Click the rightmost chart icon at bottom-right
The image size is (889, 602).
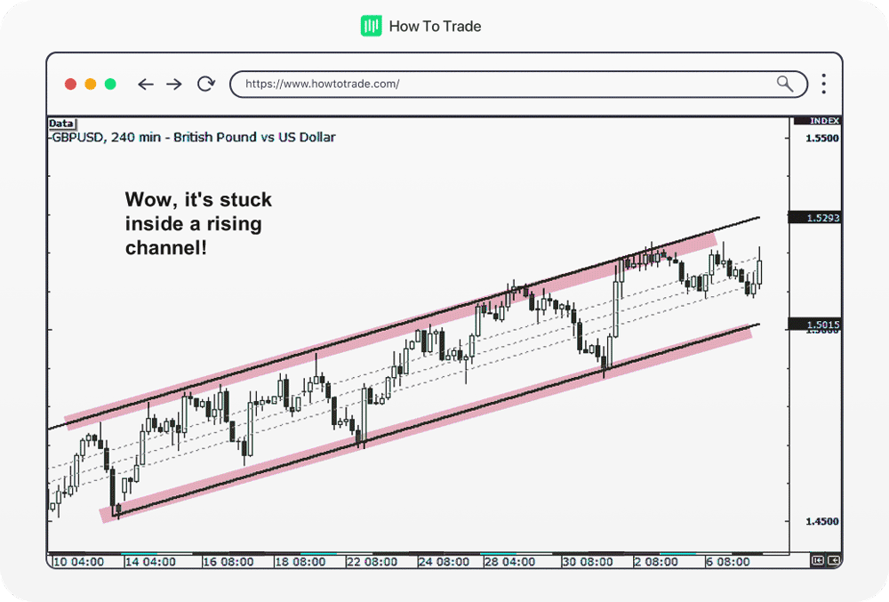click(833, 561)
